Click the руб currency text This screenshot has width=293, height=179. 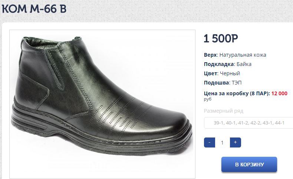tap(208, 99)
